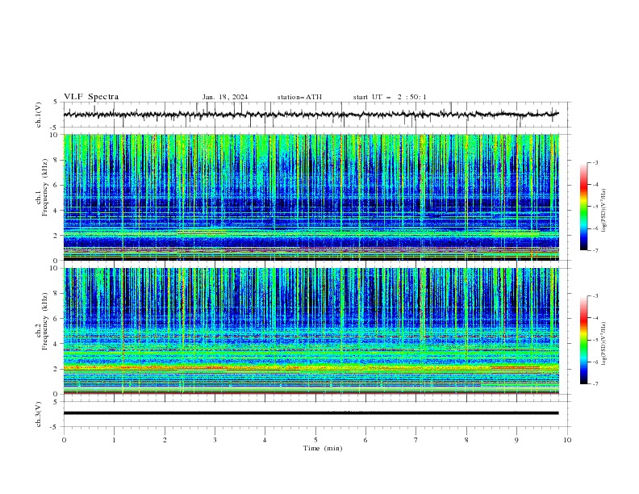Click time axis tick label "6"
Image resolution: width=639 pixels, height=494 pixels.
365,440
